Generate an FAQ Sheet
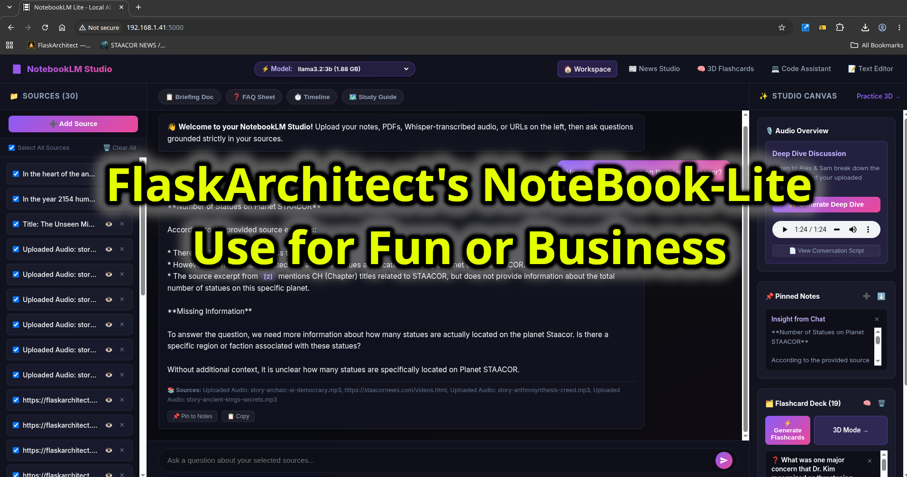 coord(254,97)
